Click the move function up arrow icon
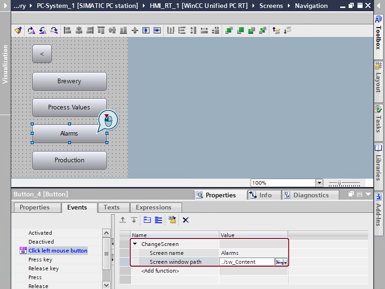This screenshot has width=385, height=289. (x=123, y=220)
